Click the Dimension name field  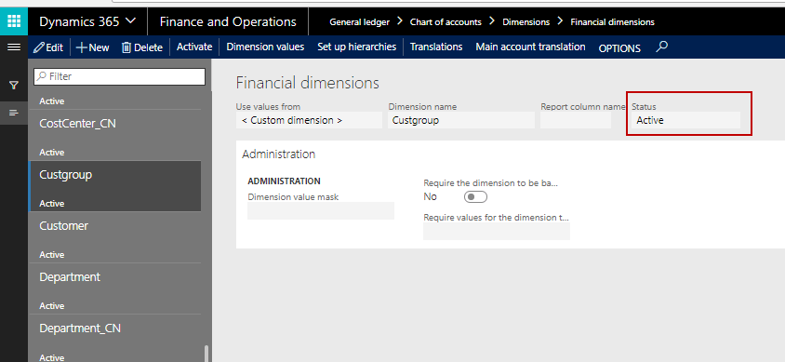click(x=461, y=120)
